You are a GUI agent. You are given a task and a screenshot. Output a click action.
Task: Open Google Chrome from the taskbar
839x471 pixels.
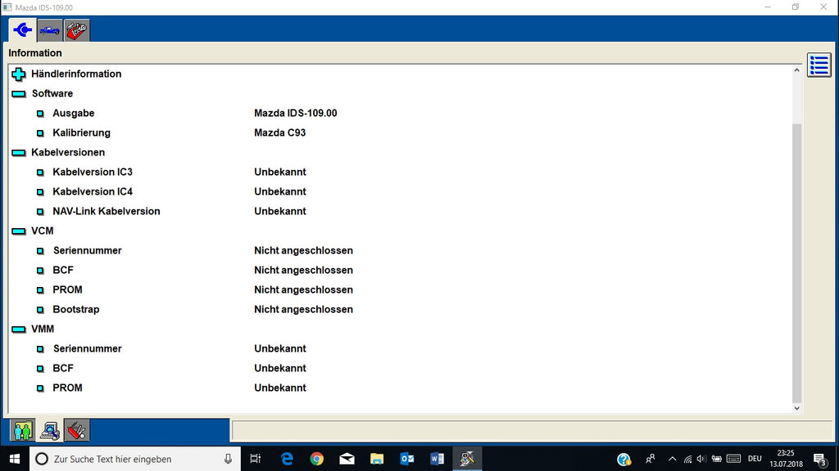(x=317, y=459)
